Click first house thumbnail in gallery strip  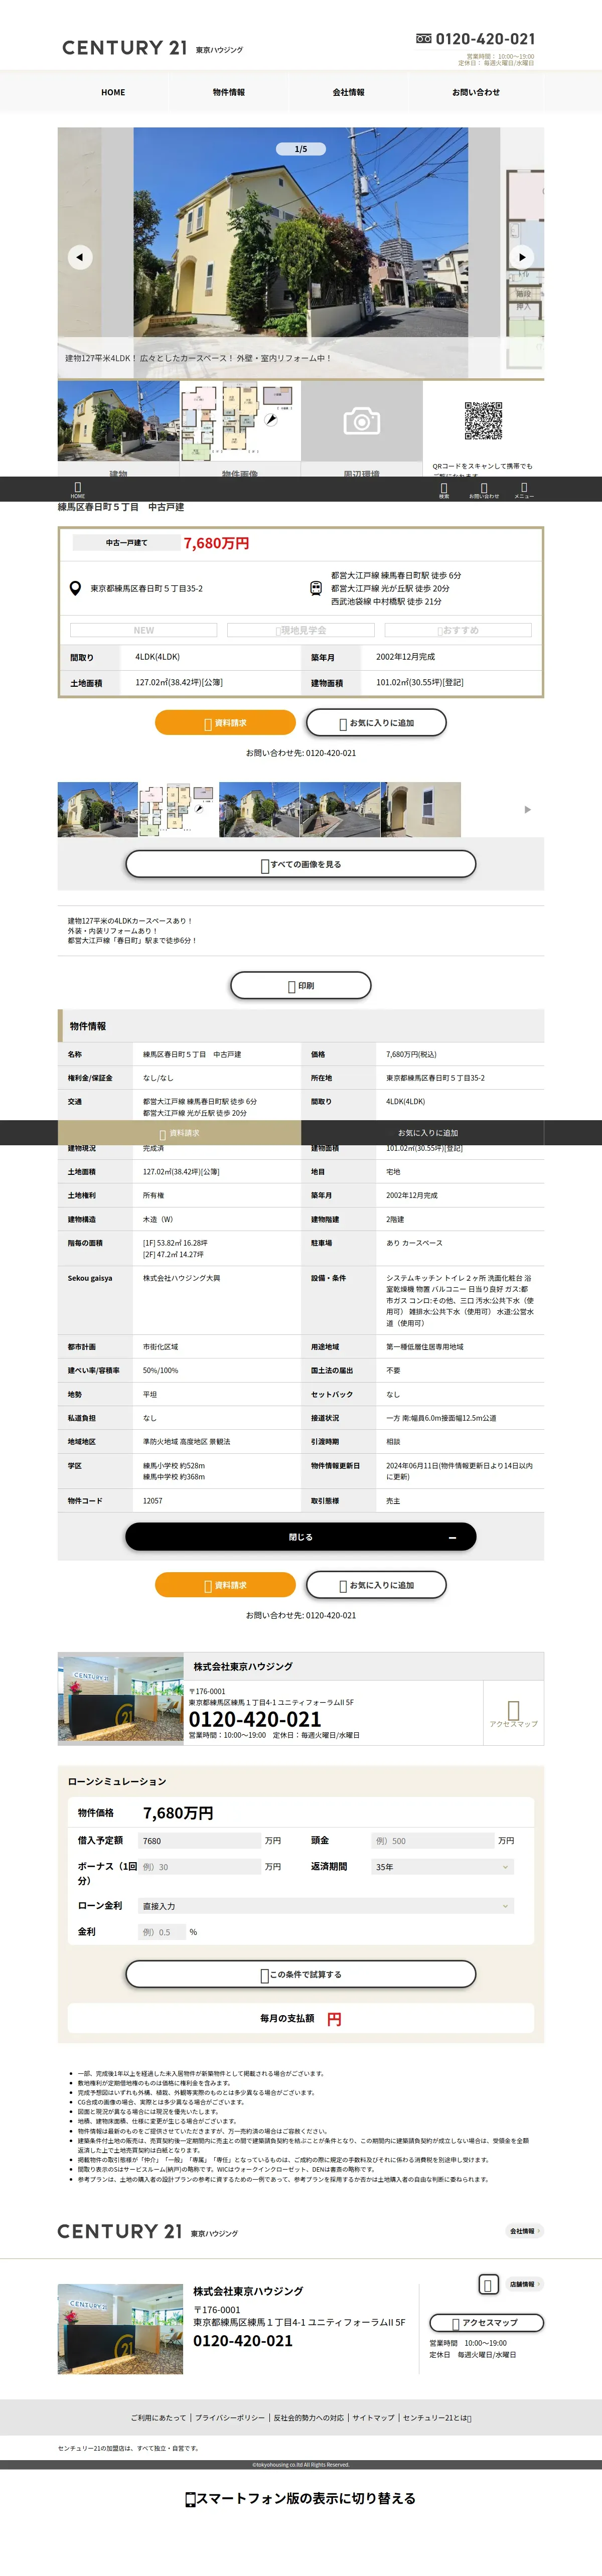97,809
